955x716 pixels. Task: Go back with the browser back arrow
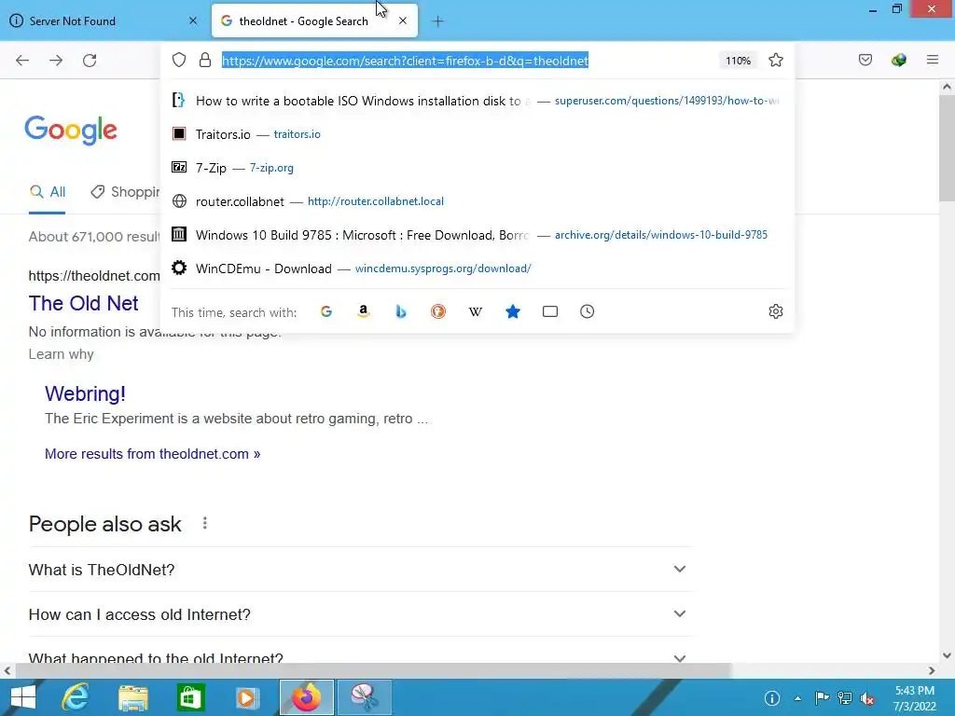coord(22,61)
